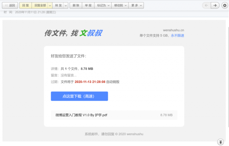This screenshot has width=229, height=146.
Task: Click the expiry time 2020-11-13 21:28:08
Action: [90, 82]
